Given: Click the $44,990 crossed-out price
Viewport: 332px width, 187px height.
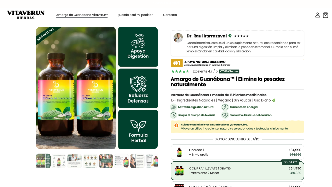Looking at the screenshot, I should (x=295, y=155).
